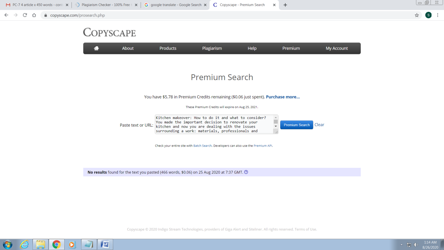Viewport: 444px width, 250px height.
Task: Click the browser home icon
Action: point(34,15)
